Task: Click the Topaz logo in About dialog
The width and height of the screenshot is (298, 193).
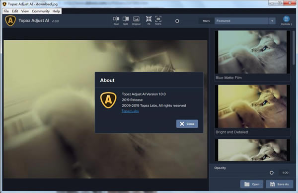Action: pos(108,100)
